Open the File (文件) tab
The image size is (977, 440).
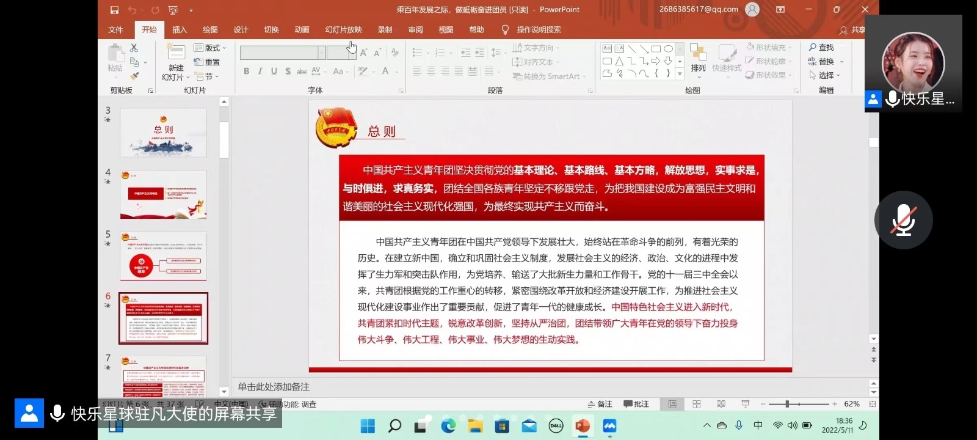(x=115, y=29)
